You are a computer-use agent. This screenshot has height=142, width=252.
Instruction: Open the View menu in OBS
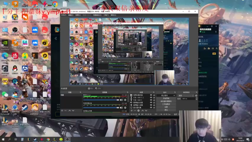click(x=78, y=15)
